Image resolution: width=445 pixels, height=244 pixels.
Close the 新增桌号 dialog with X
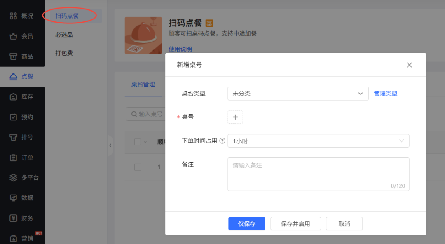[409, 65]
